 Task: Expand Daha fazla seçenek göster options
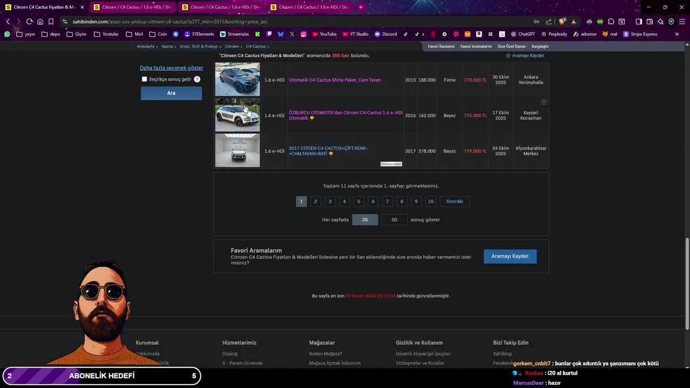click(x=171, y=68)
